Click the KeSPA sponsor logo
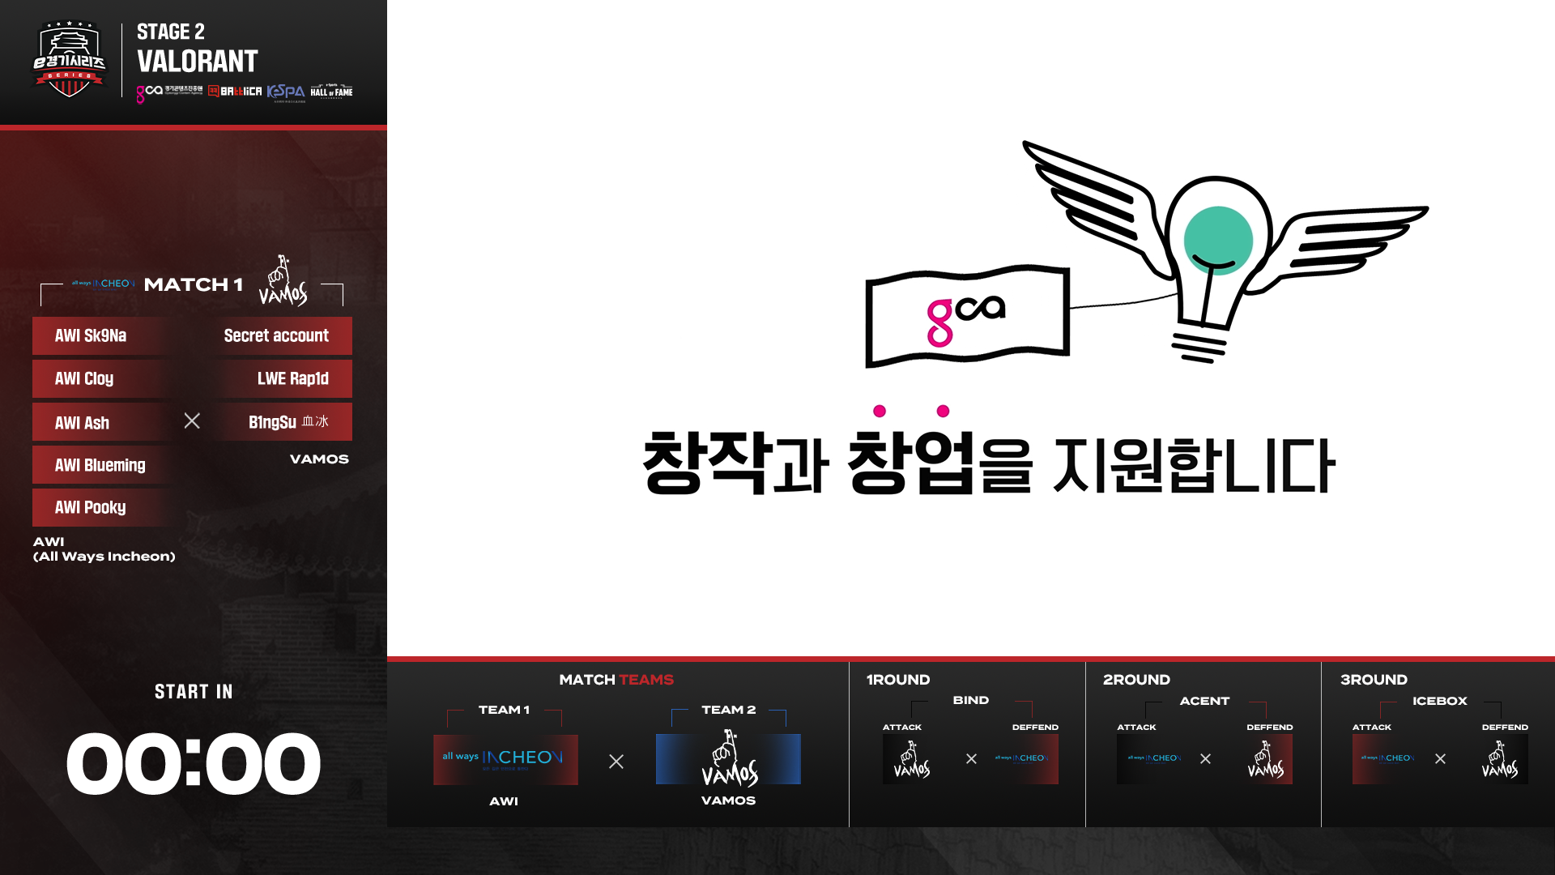Screen dimensions: 1555x875 click(x=286, y=92)
